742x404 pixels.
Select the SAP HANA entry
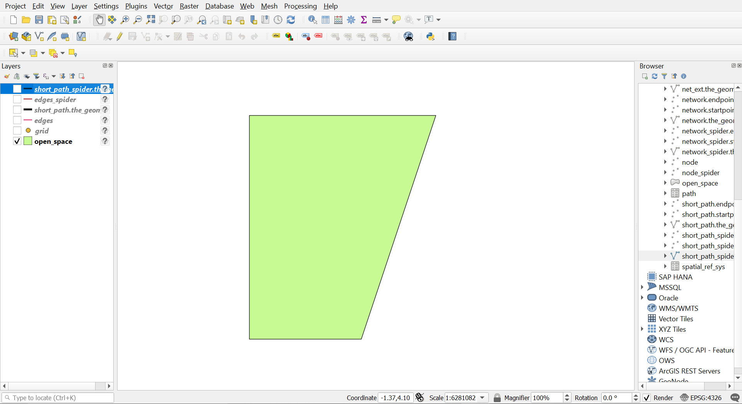coord(675,277)
